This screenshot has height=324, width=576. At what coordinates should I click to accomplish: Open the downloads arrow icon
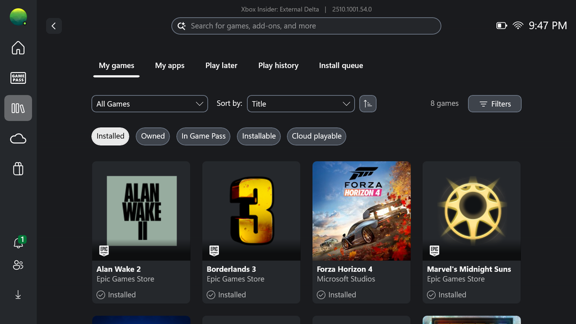(18, 295)
